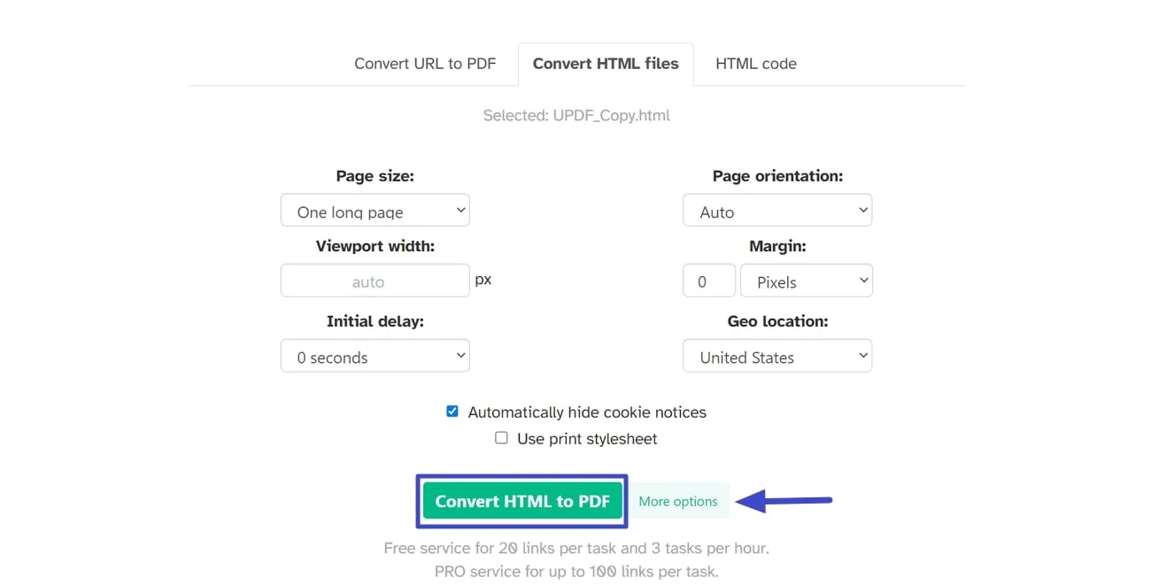Click the Margin value field showing 0

(x=708, y=280)
